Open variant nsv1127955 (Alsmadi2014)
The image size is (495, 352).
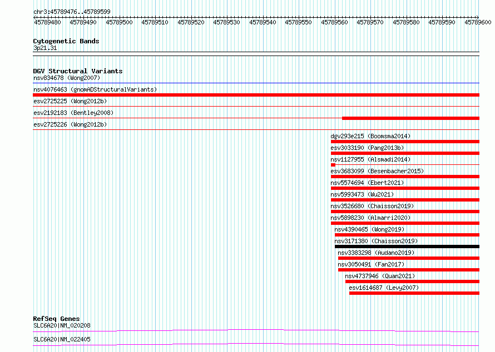[x=370, y=160]
